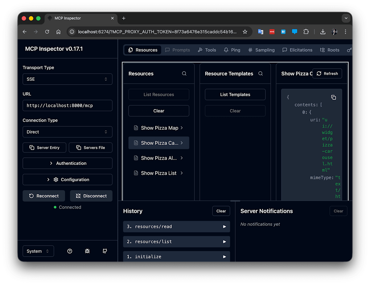
Task: Open the blue B! extension icon
Action: (x=283, y=32)
